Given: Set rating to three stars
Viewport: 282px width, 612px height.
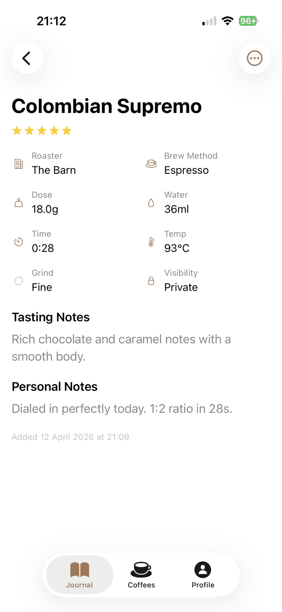Looking at the screenshot, I should coord(42,130).
